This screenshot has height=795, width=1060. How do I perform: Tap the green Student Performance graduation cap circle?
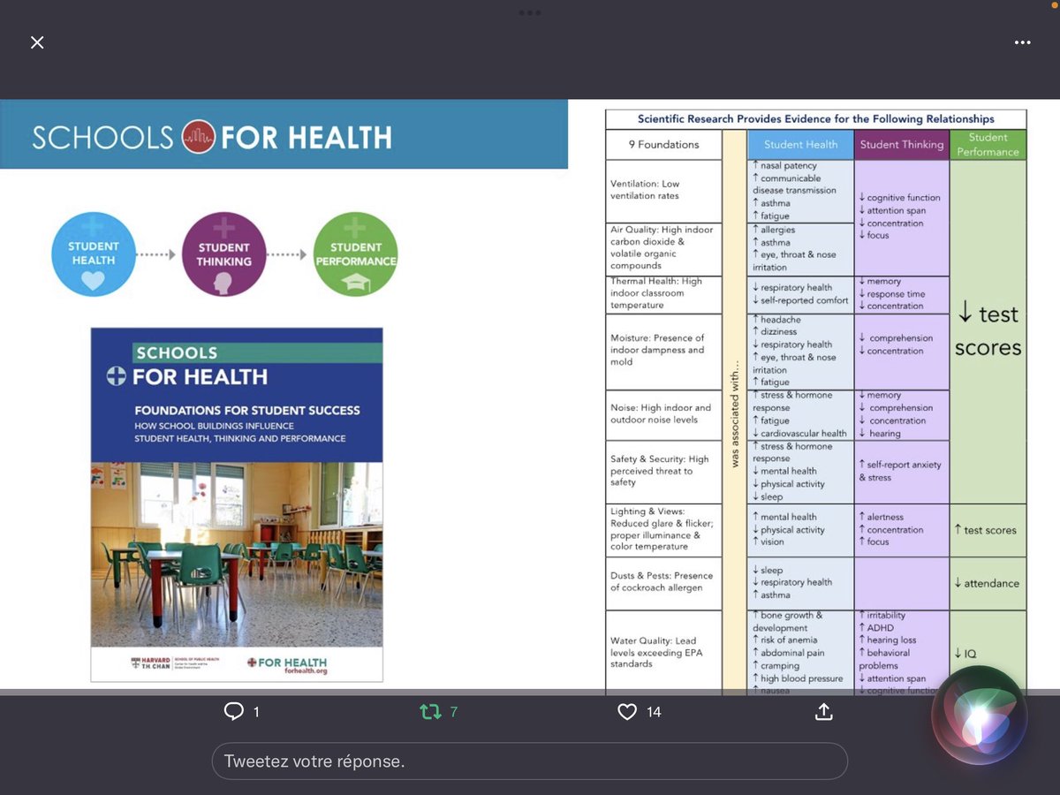tap(355, 254)
